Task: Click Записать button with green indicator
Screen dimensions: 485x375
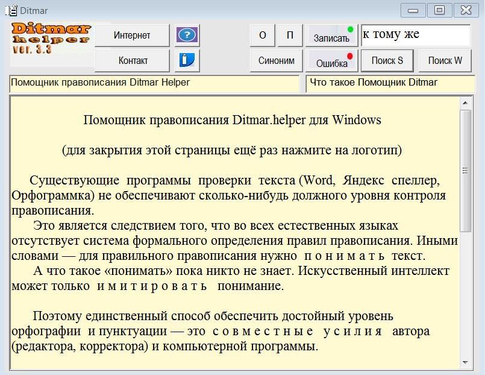Action: click(x=331, y=36)
